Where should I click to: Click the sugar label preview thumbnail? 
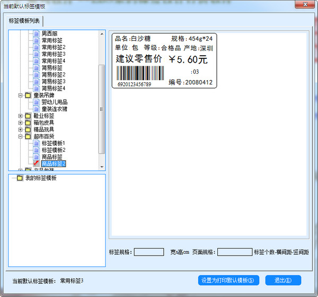(164, 60)
